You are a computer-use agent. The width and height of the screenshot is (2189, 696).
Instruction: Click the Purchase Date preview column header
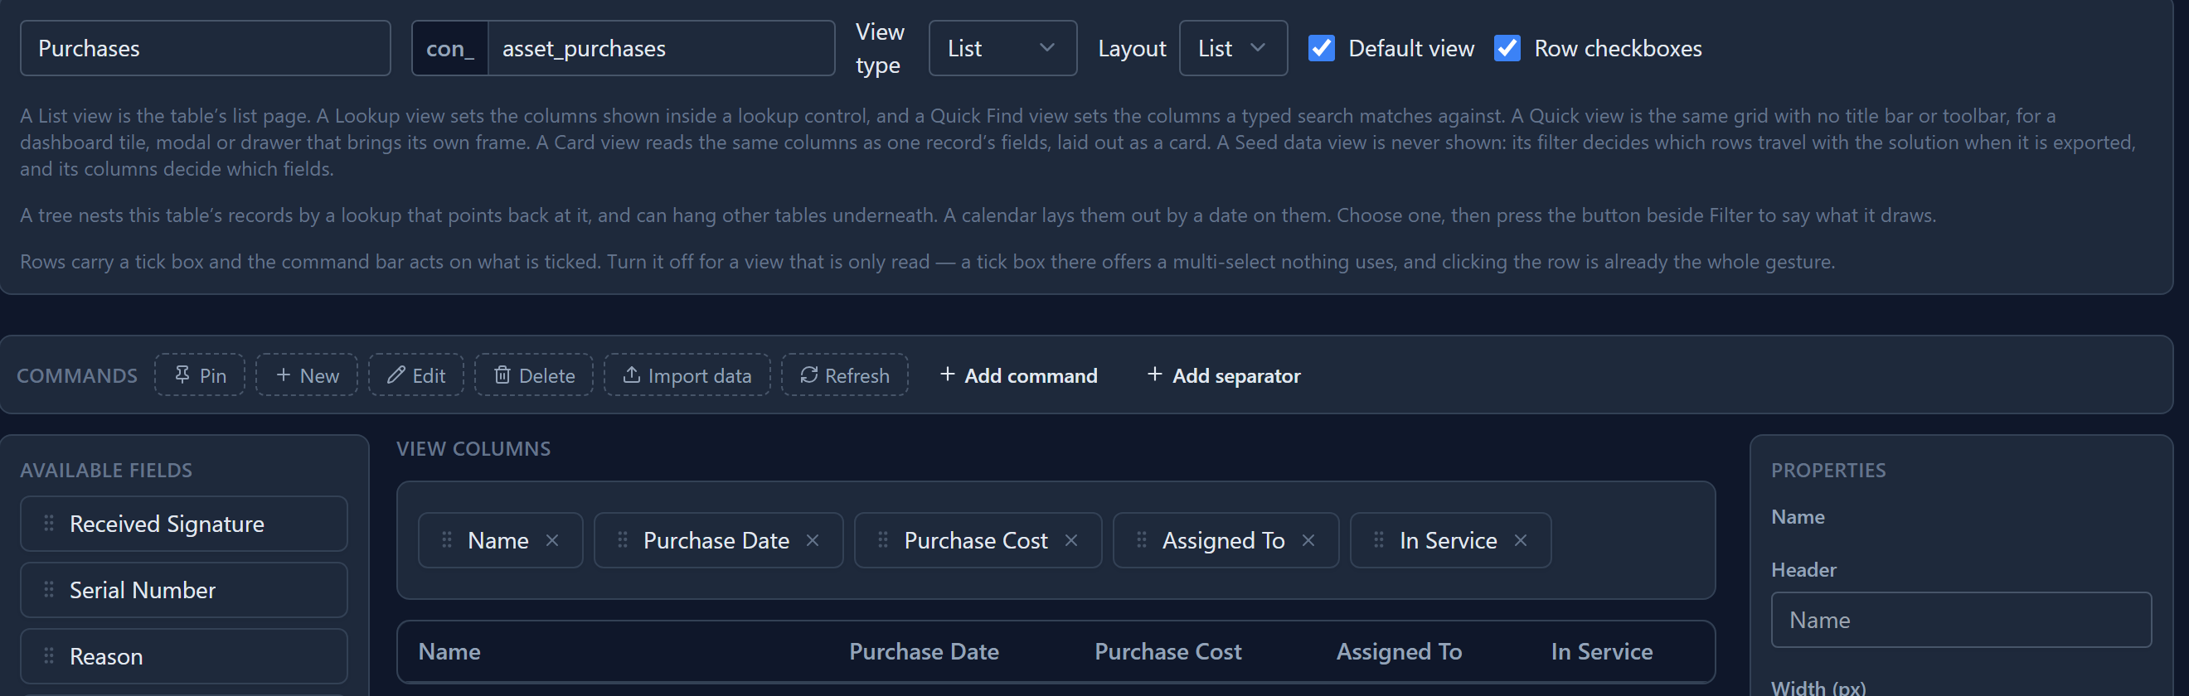(924, 651)
